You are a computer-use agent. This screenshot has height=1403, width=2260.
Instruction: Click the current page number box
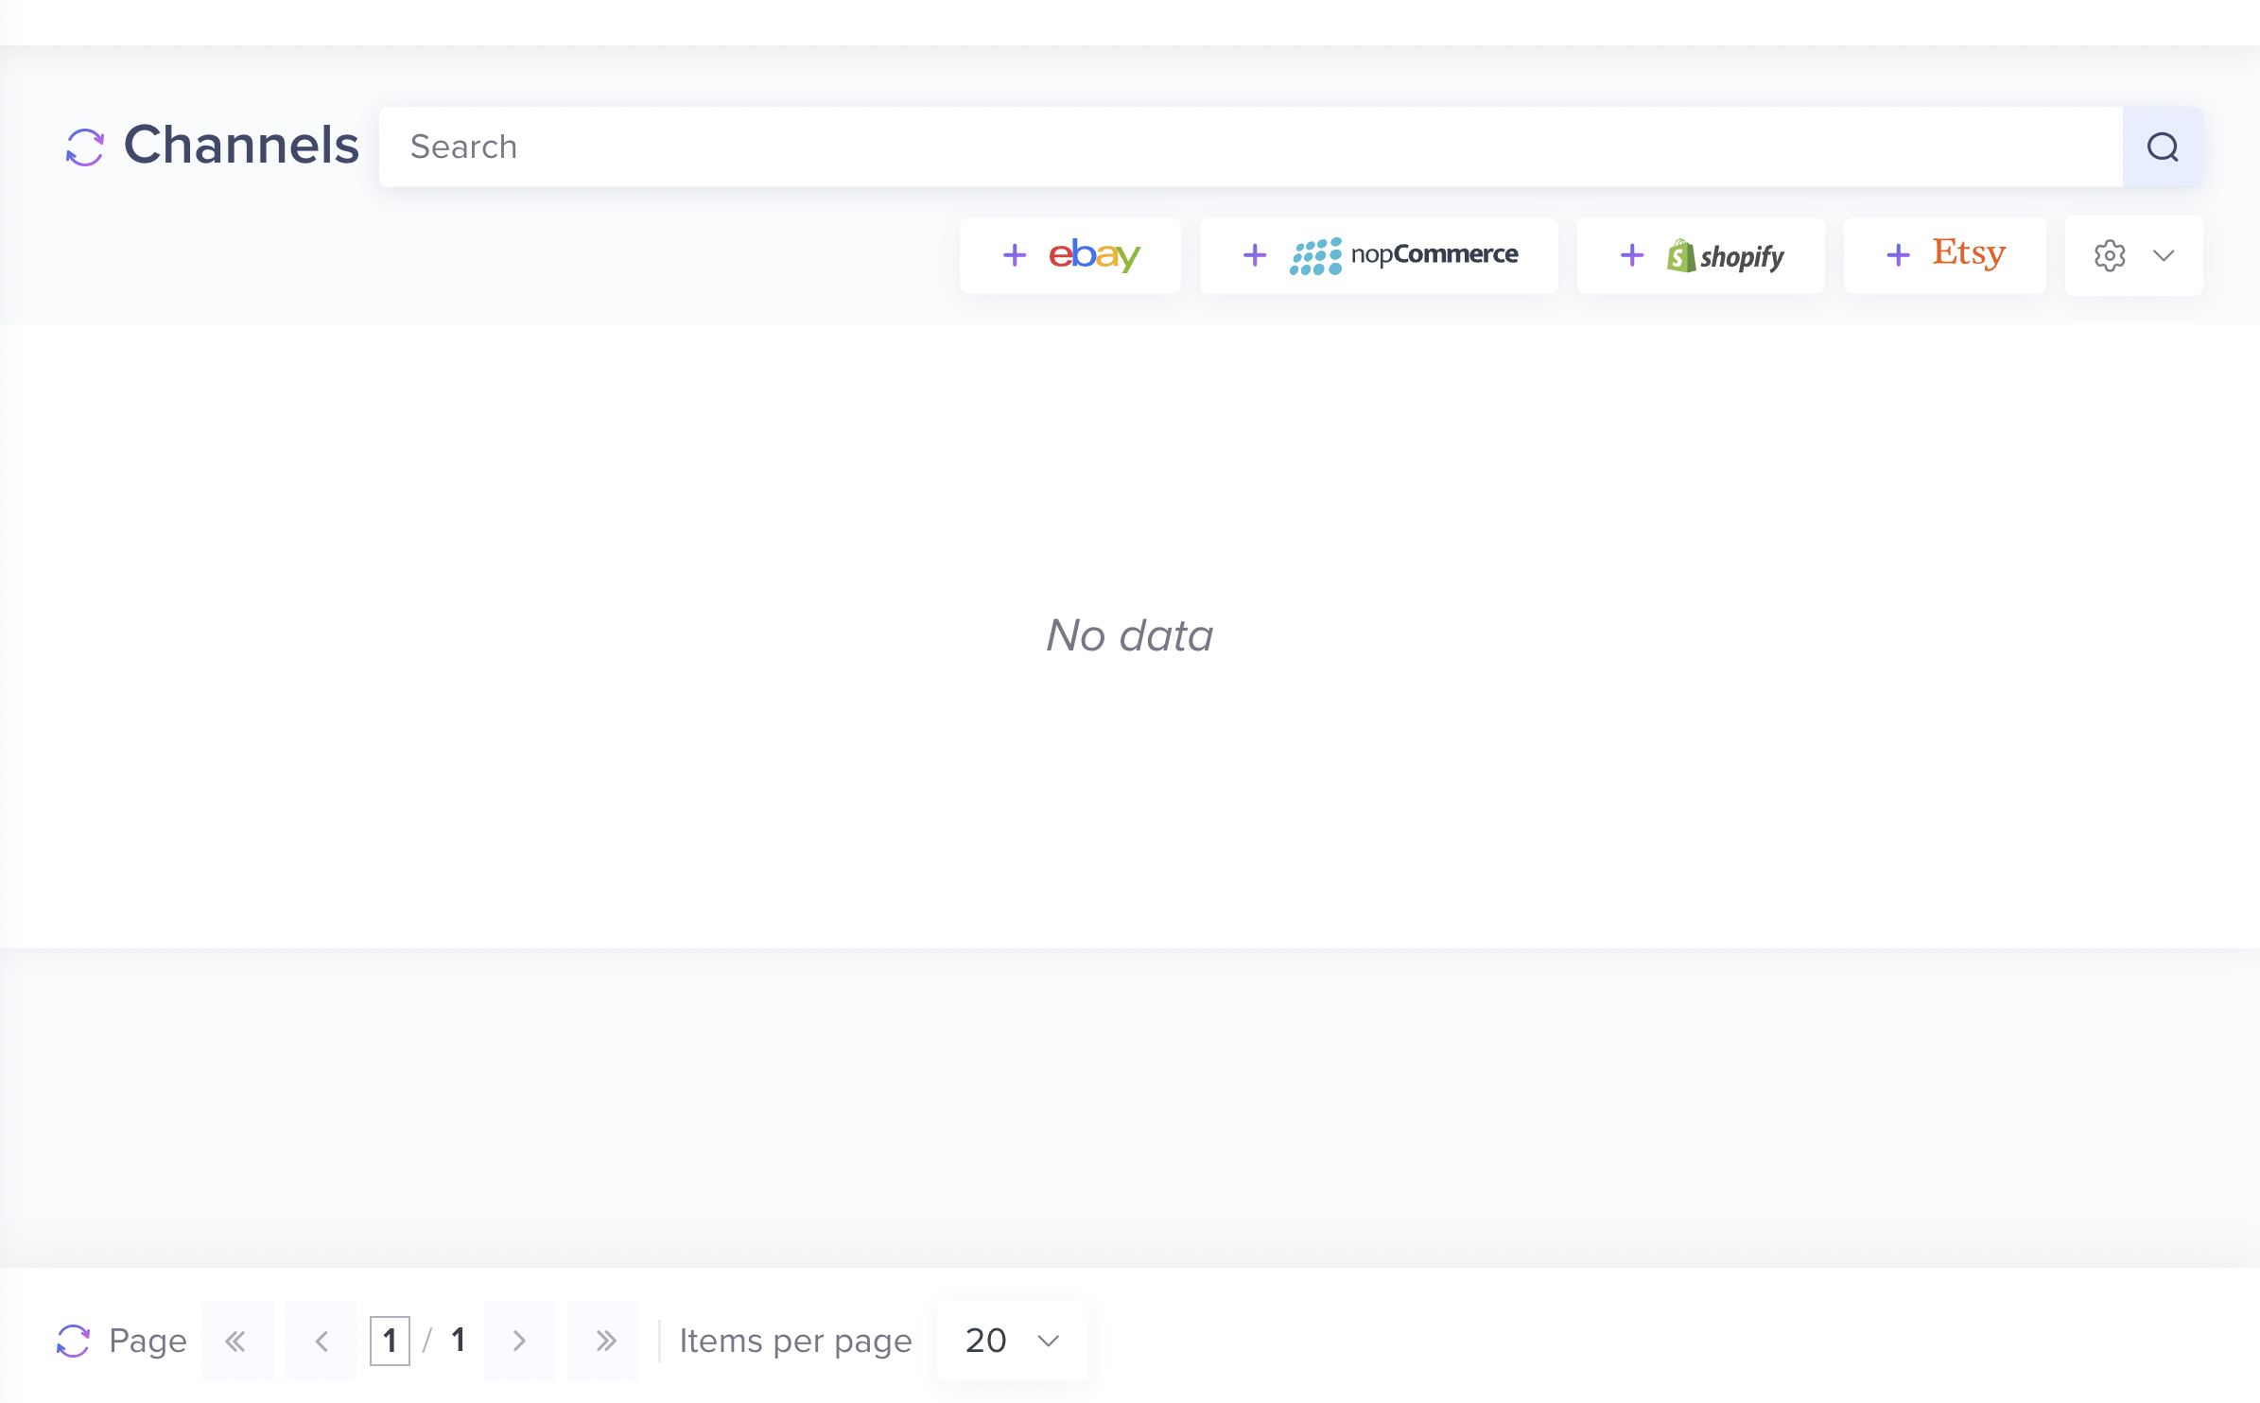(x=390, y=1341)
